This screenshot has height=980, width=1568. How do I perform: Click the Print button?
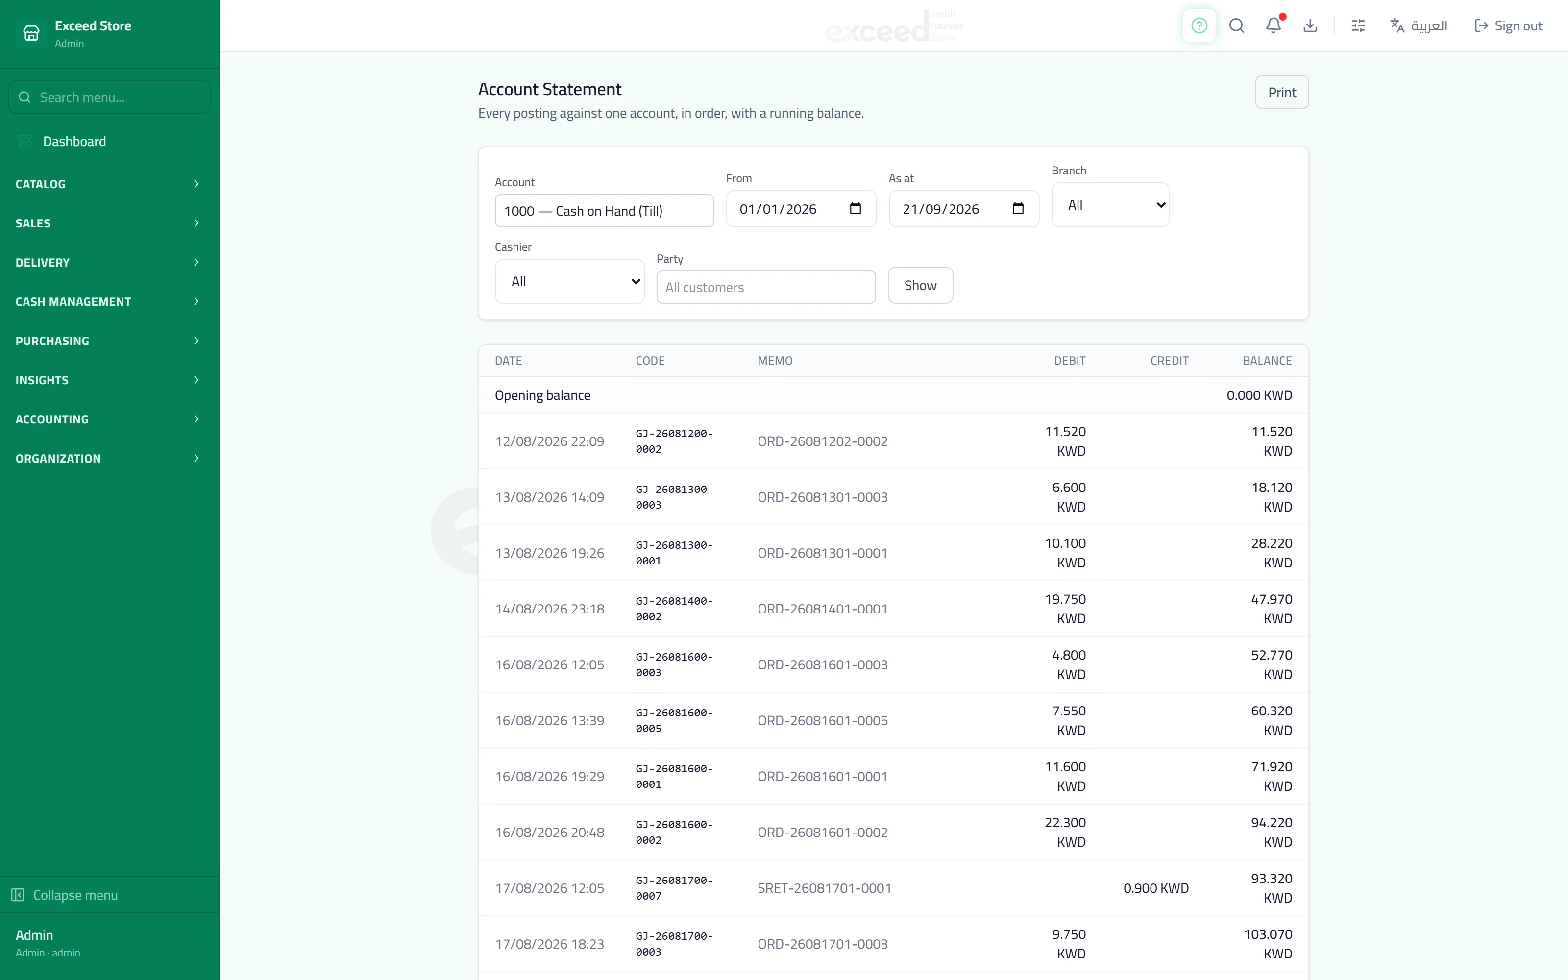[1282, 92]
